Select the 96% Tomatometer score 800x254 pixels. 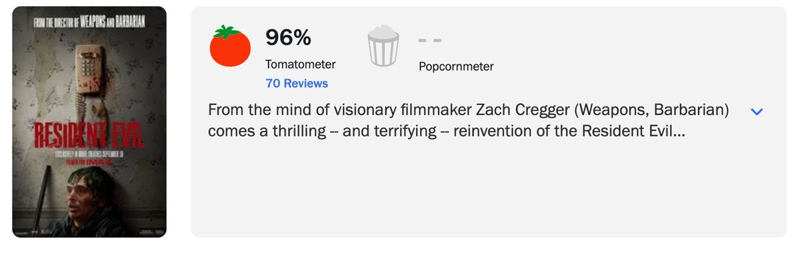288,38
